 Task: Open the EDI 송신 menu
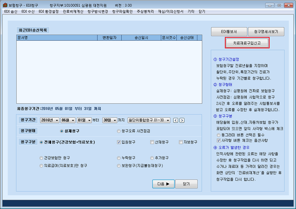click(11, 11)
